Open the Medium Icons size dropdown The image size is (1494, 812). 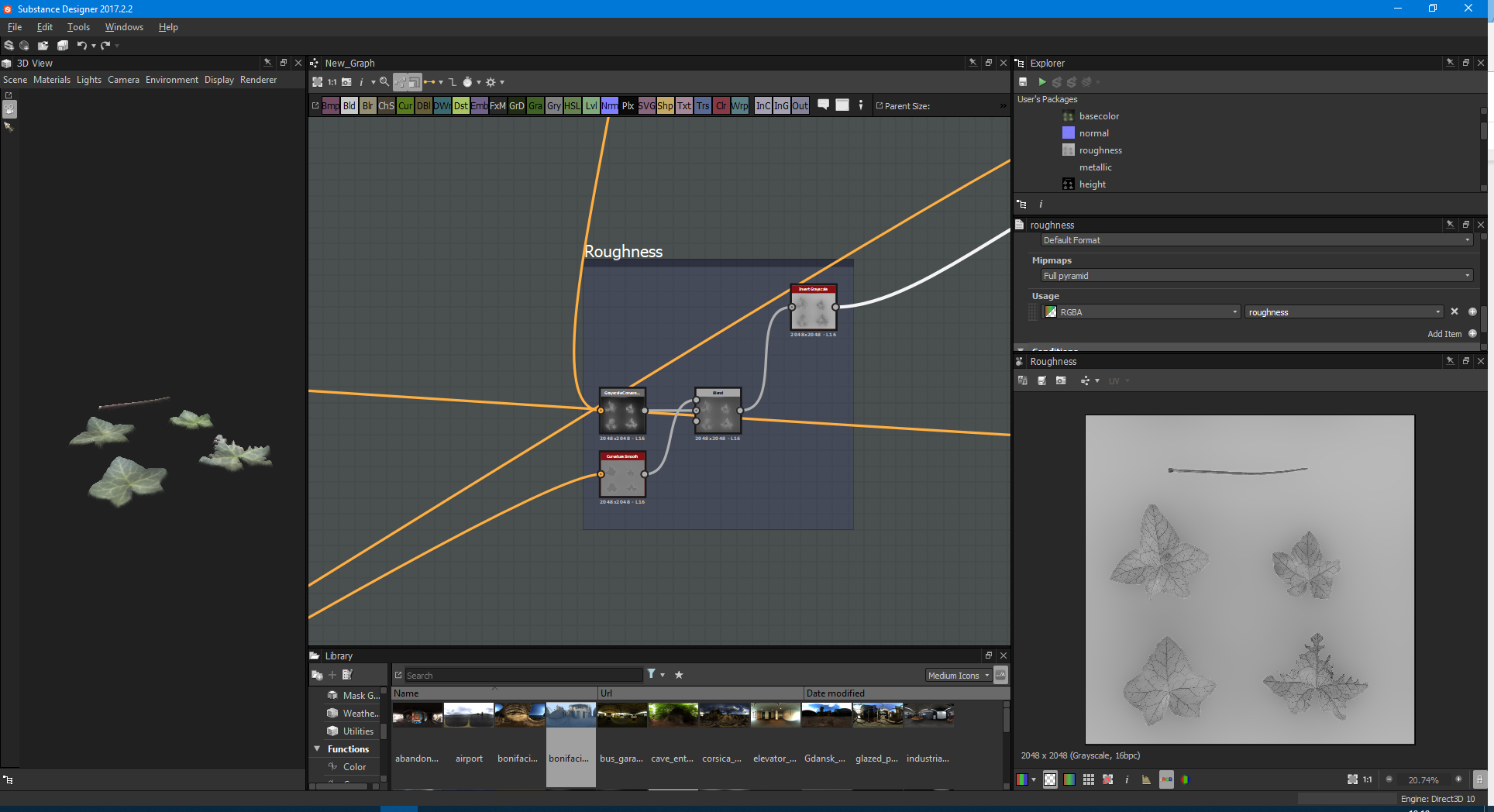pyautogui.click(x=959, y=676)
